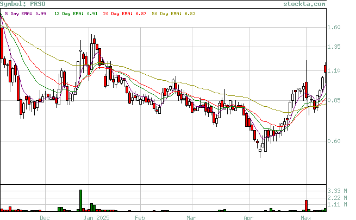Click the 0.60 price axis label
The image size is (356, 220).
tap(334, 141)
